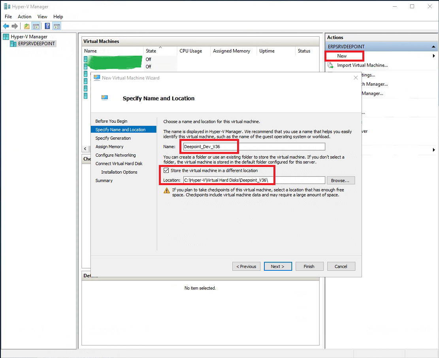Go to Installation Options wizard step

coord(119,172)
